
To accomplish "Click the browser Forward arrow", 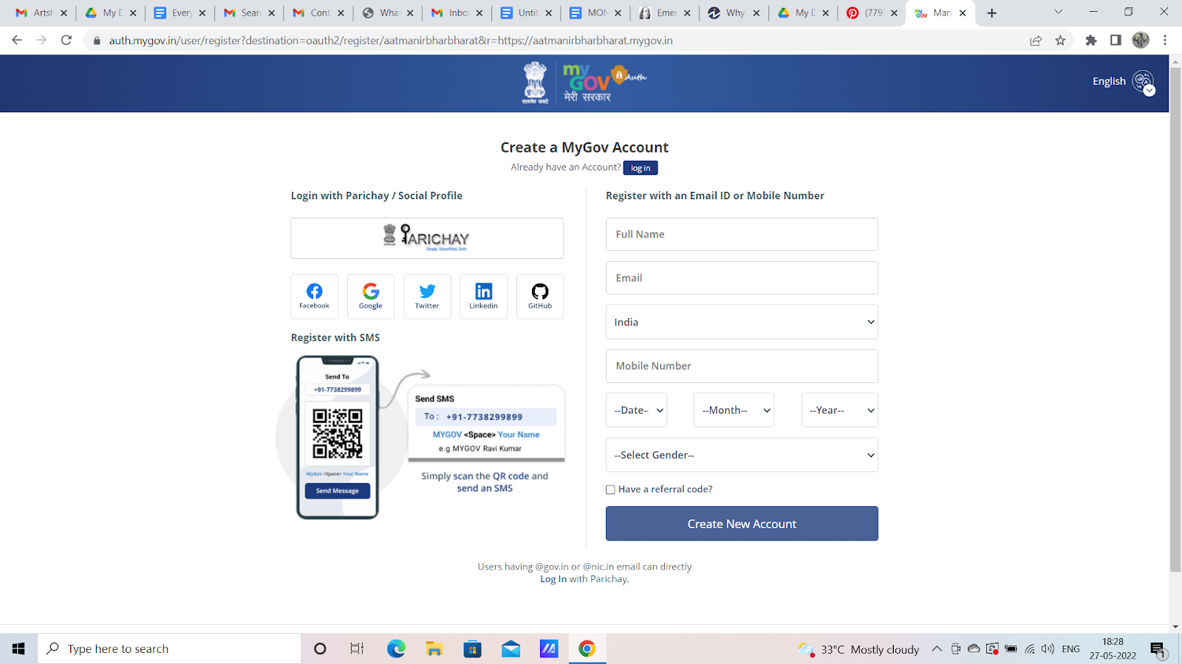I will tap(41, 40).
